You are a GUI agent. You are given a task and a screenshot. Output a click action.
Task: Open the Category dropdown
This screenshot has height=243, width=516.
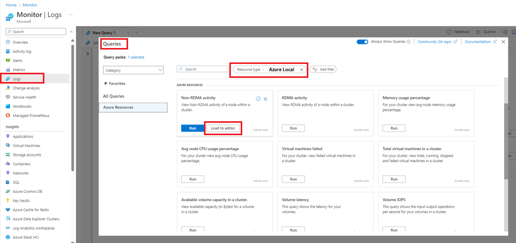point(133,70)
